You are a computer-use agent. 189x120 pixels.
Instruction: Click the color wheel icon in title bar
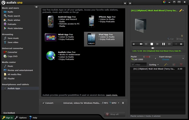click(x=164, y=2)
